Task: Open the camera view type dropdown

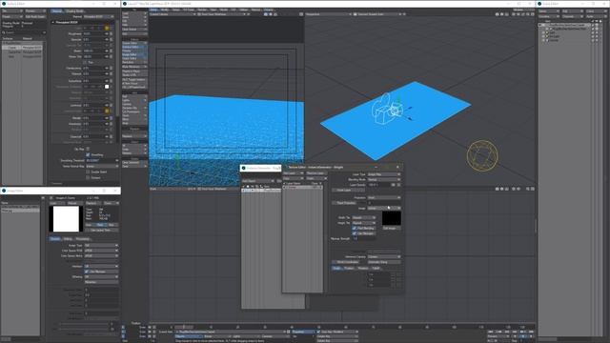Action: tap(173, 14)
